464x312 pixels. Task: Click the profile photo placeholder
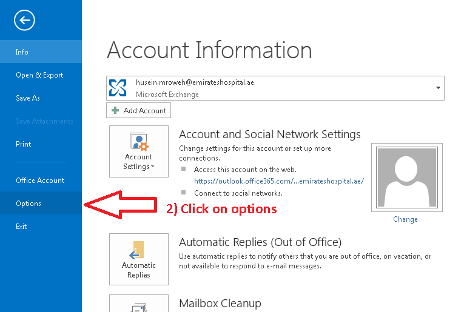click(x=407, y=178)
